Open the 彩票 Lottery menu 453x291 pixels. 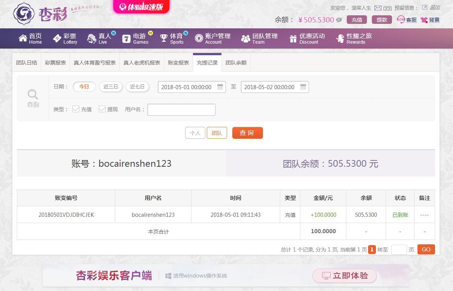coord(65,38)
